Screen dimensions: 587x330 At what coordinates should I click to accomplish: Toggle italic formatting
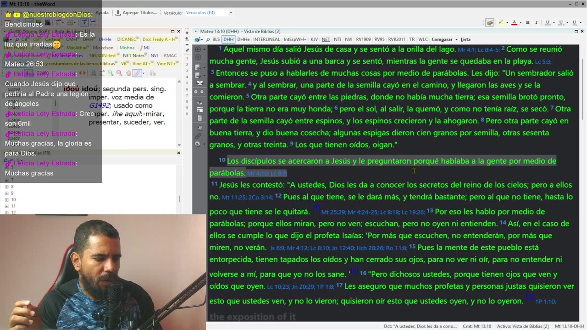pyautogui.click(x=537, y=22)
